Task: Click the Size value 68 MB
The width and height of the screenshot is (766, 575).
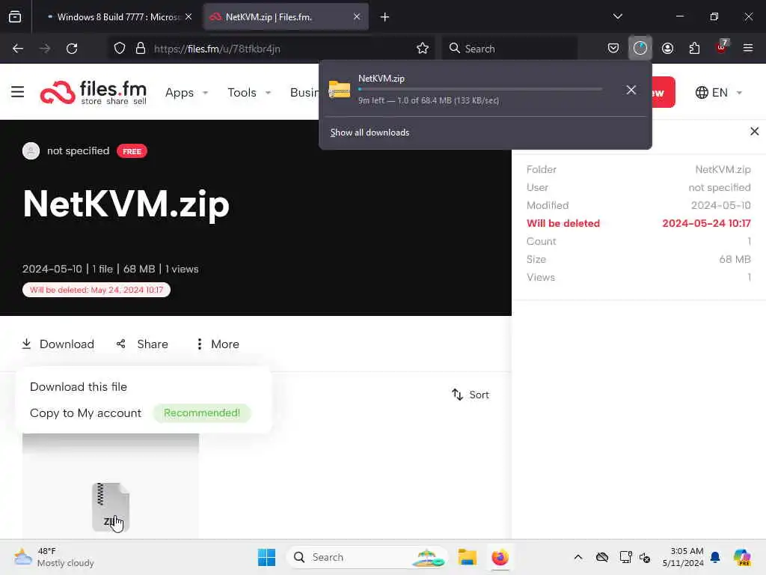Action: click(x=735, y=259)
